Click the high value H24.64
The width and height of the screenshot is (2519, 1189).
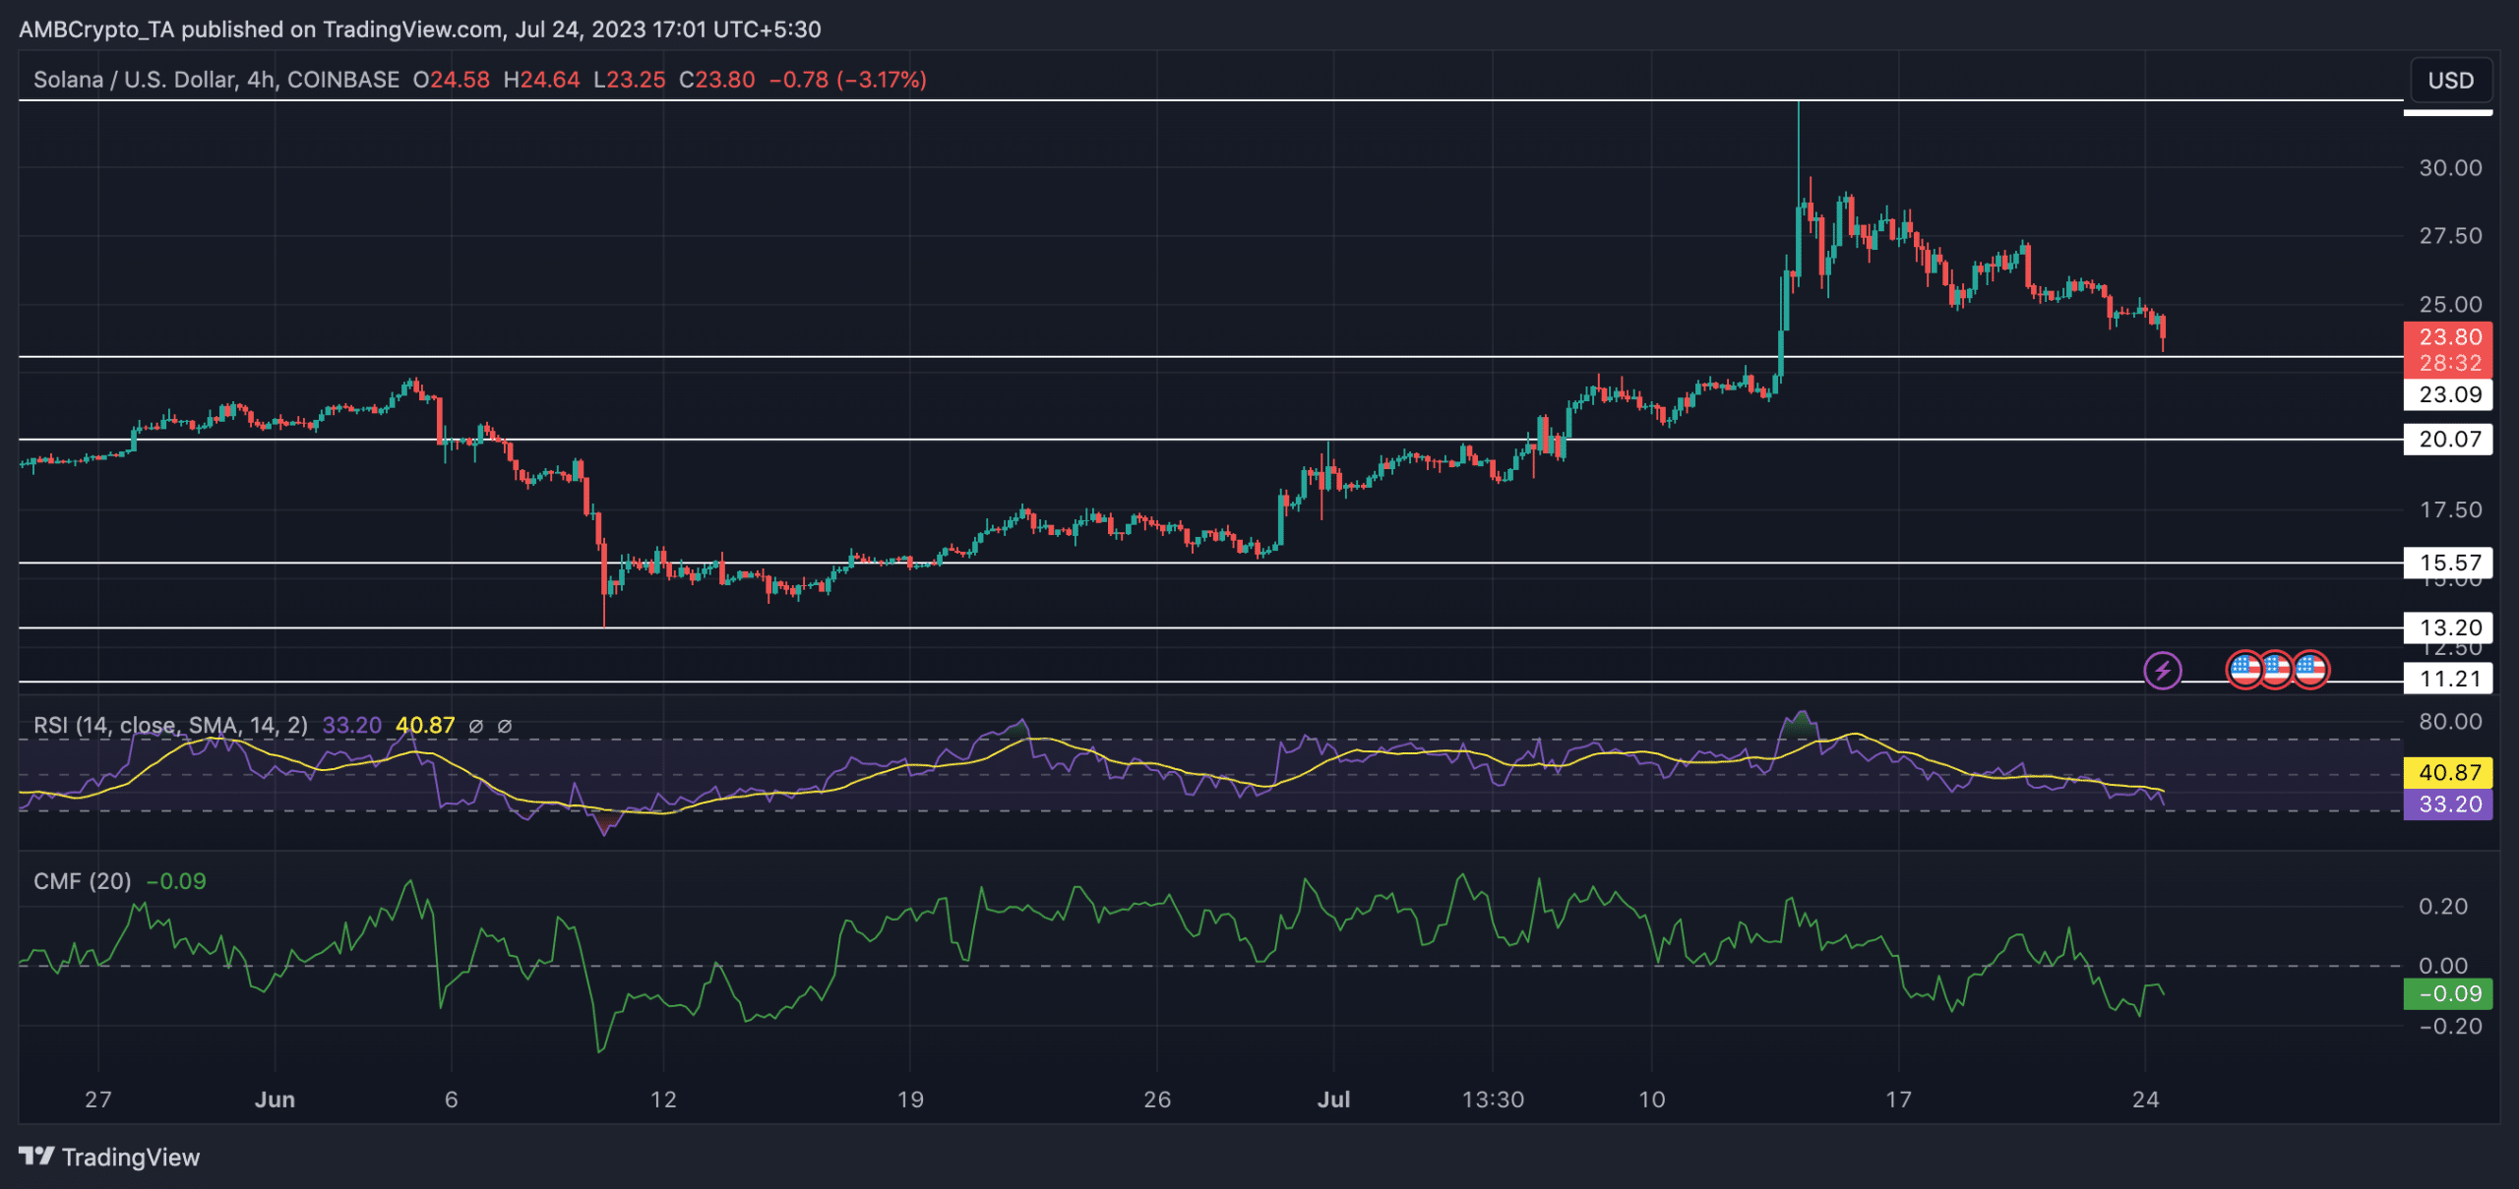click(x=541, y=80)
